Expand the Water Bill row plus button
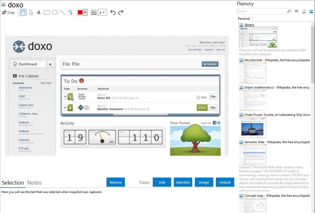The width and height of the screenshot is (315, 213). pos(65,97)
